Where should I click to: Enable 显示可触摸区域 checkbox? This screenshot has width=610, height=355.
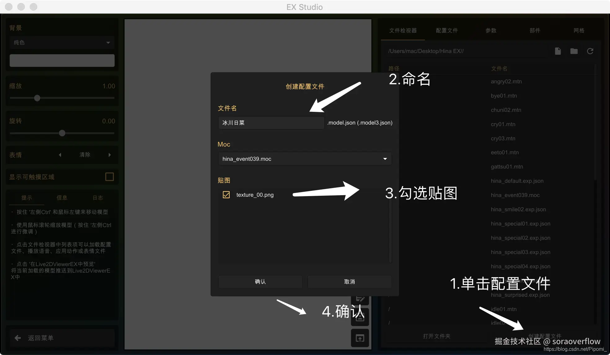coord(109,177)
